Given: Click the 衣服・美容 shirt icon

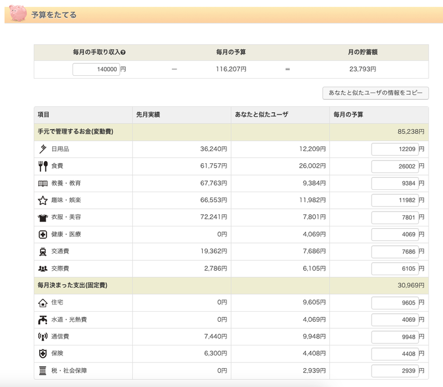Looking at the screenshot, I should pos(43,218).
